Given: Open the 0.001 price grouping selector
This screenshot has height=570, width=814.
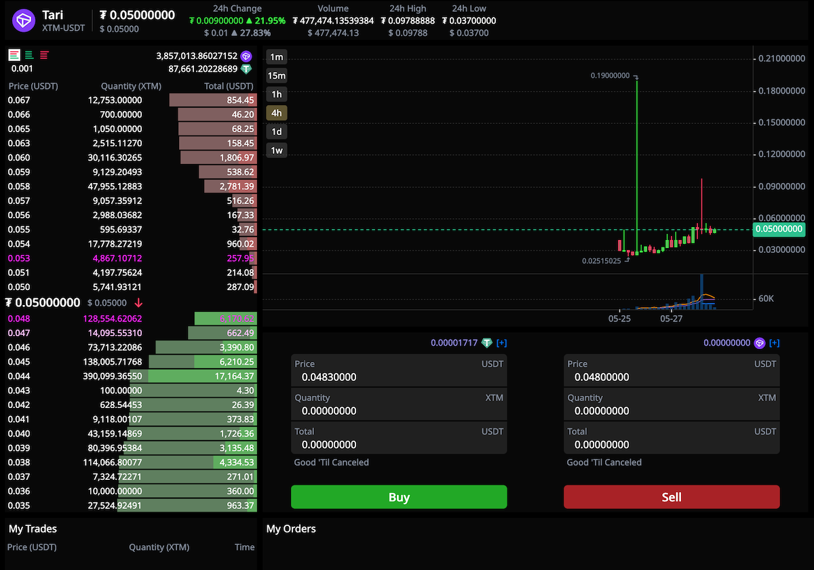Looking at the screenshot, I should pyautogui.click(x=22, y=68).
